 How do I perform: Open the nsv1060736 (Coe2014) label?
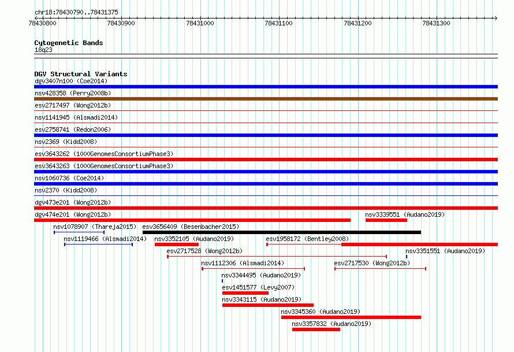pos(69,178)
